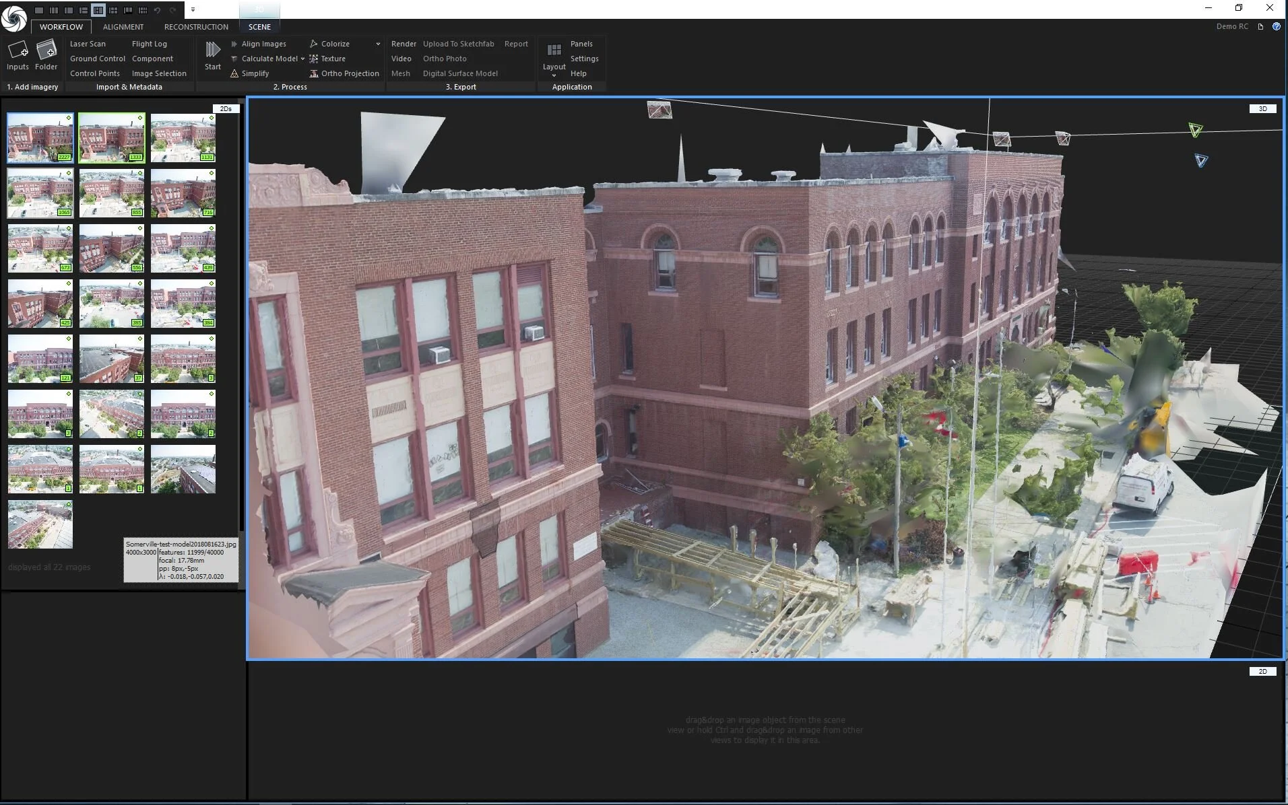Image resolution: width=1288 pixels, height=805 pixels.
Task: Select the lower blue camera marker in 3D view
Action: pos(1201,160)
